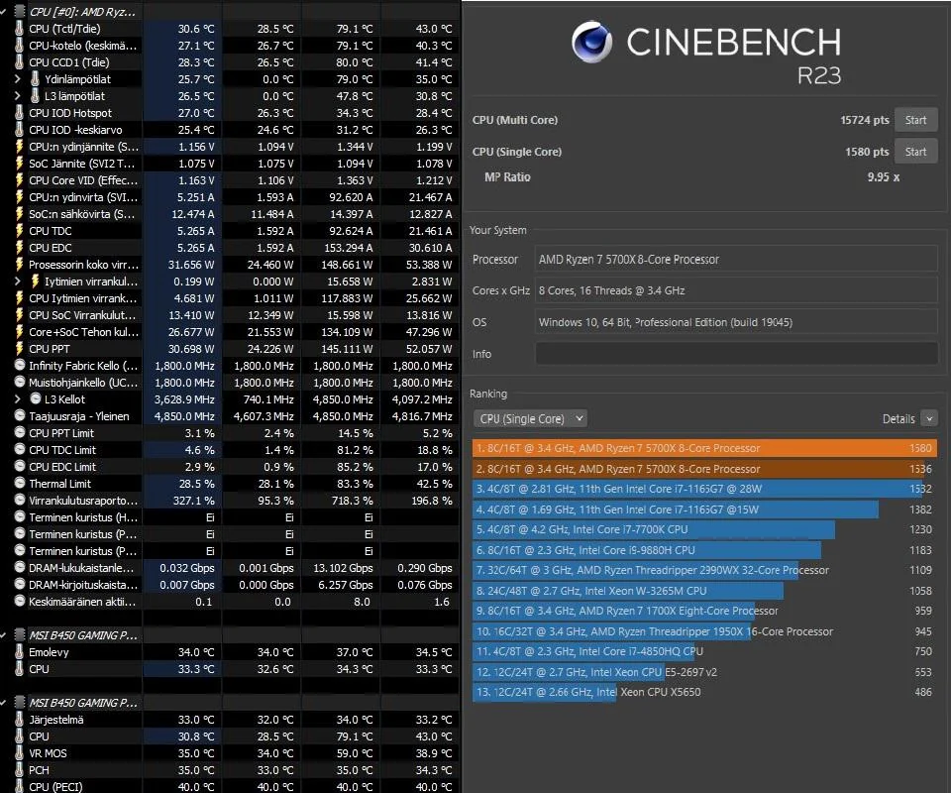Select the CPU IOD -keskiarvo sensor row
Screen dimensions: 951x793
[x=229, y=130]
